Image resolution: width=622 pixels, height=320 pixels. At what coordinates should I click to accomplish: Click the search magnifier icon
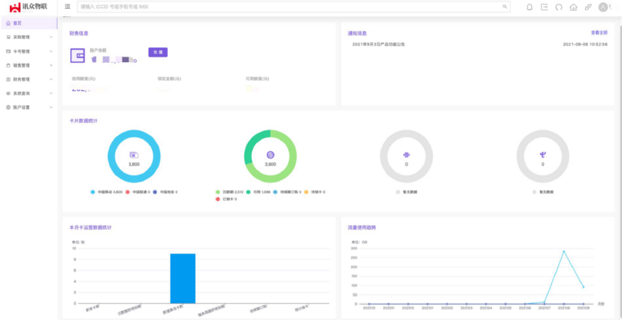(506, 7)
